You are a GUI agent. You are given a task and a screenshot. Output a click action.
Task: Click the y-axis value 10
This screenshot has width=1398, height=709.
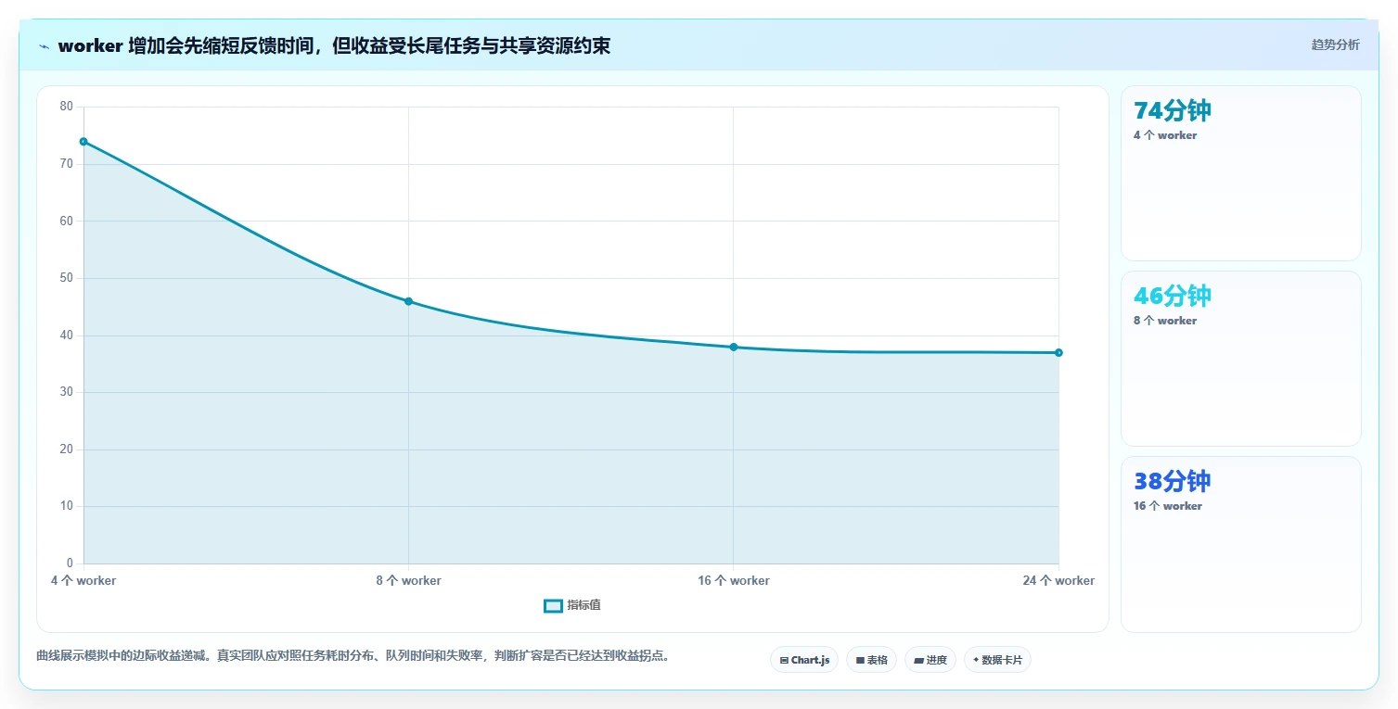[66, 506]
